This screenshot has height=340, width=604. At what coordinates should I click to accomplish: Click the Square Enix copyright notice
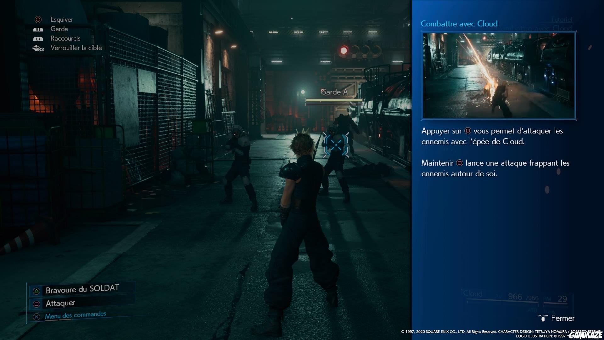501,334
